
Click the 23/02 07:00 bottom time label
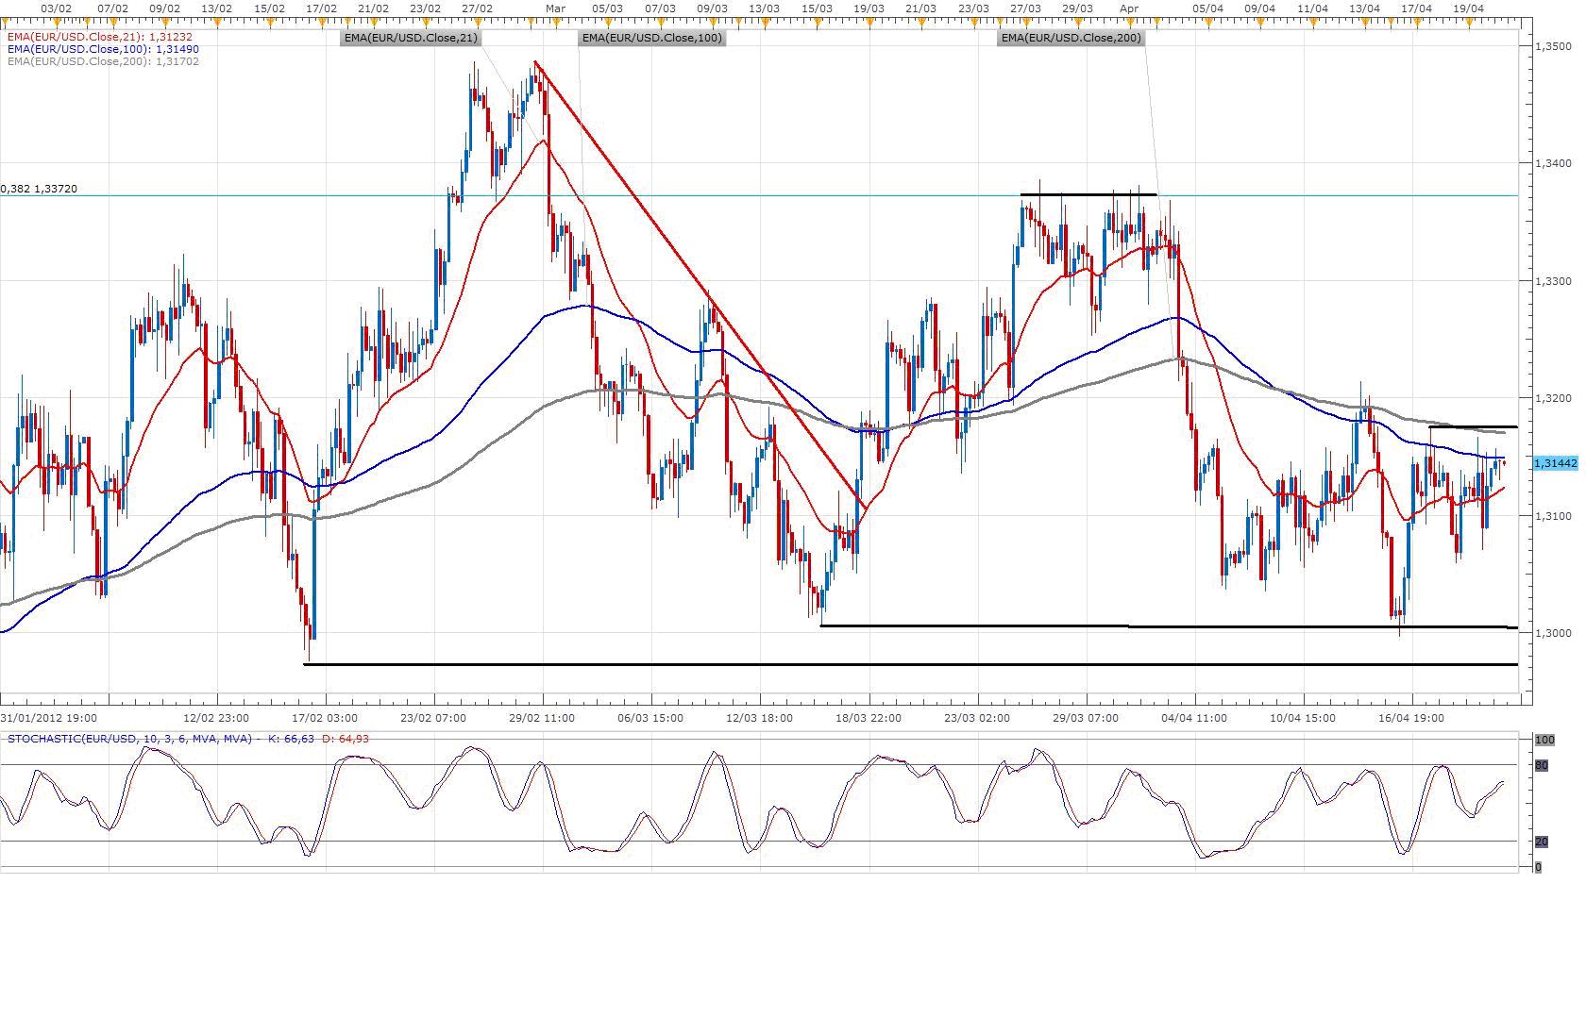[x=432, y=718]
